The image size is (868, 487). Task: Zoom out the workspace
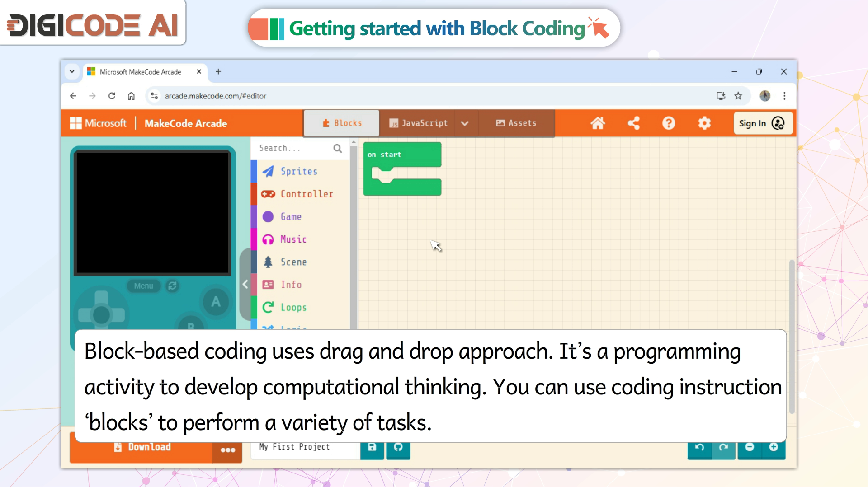click(x=750, y=447)
